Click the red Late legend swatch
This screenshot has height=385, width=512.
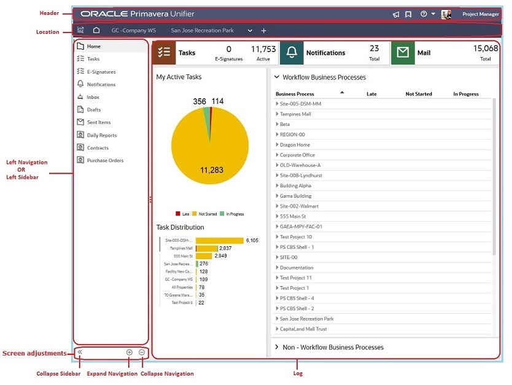(x=177, y=214)
